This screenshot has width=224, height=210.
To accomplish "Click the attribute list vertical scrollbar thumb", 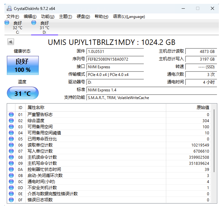I will point(214,141).
